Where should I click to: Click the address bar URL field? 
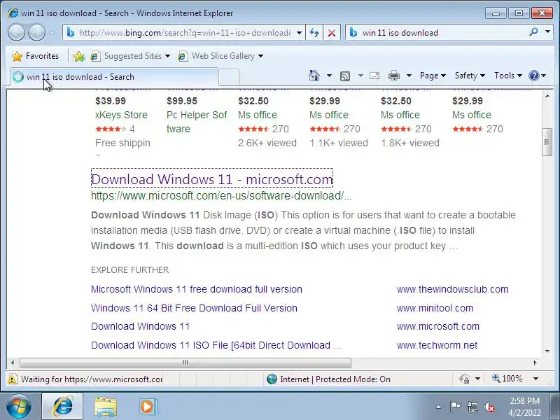[183, 33]
